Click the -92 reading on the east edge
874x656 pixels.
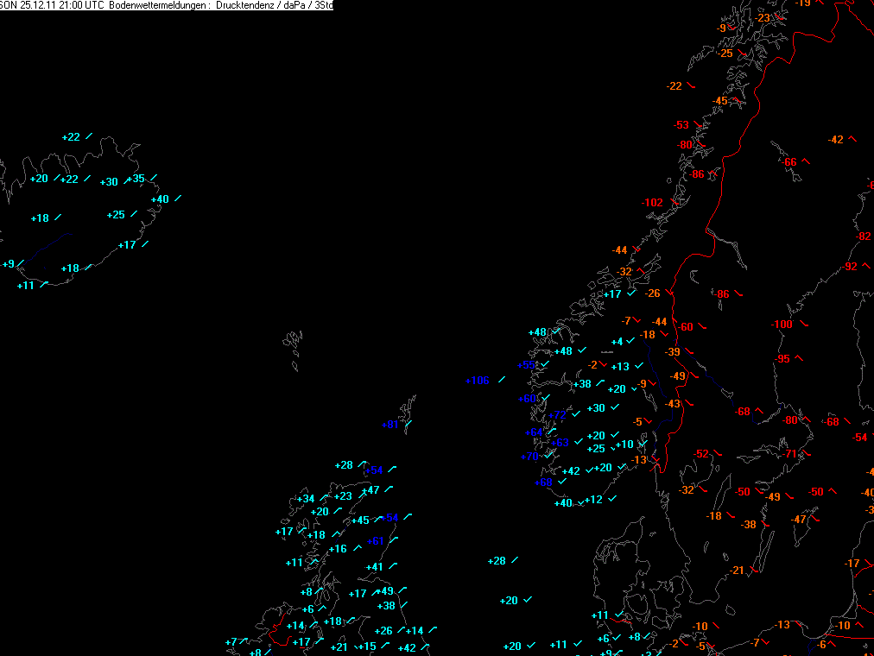pos(850,267)
